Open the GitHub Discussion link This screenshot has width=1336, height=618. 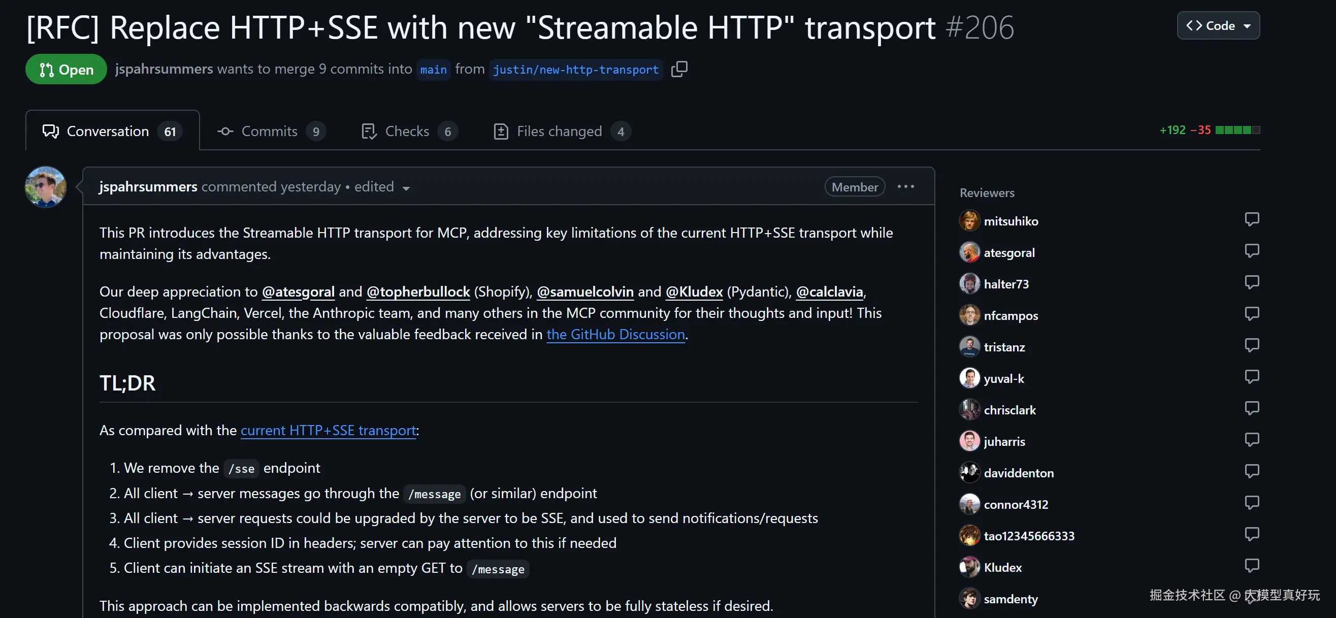pos(615,335)
